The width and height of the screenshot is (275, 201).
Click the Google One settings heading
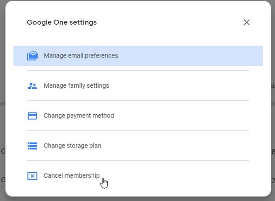pyautogui.click(x=62, y=22)
